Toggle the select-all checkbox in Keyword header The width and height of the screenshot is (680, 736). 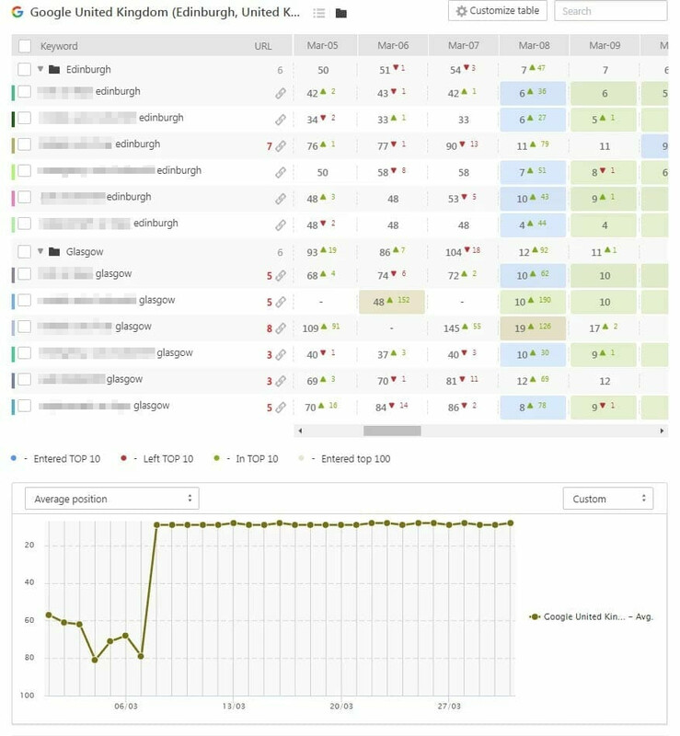[x=25, y=46]
